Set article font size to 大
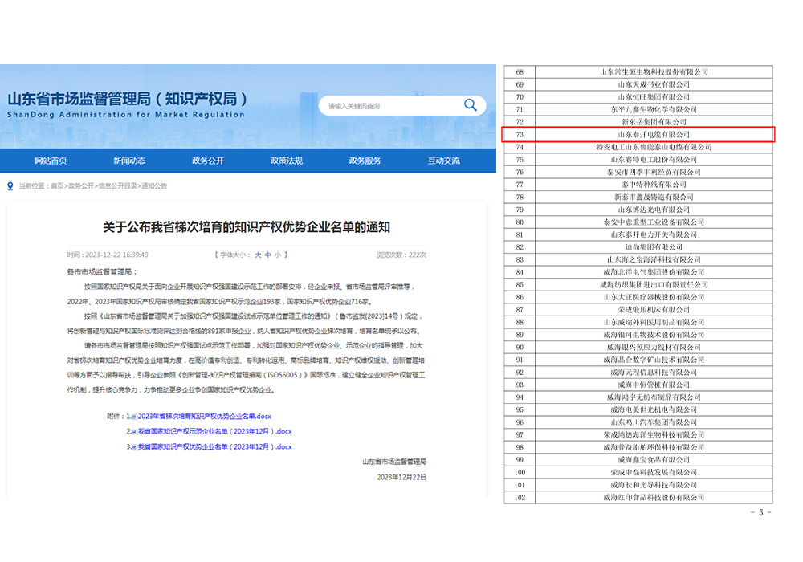Viewport: 803px width, 562px height. (x=260, y=253)
